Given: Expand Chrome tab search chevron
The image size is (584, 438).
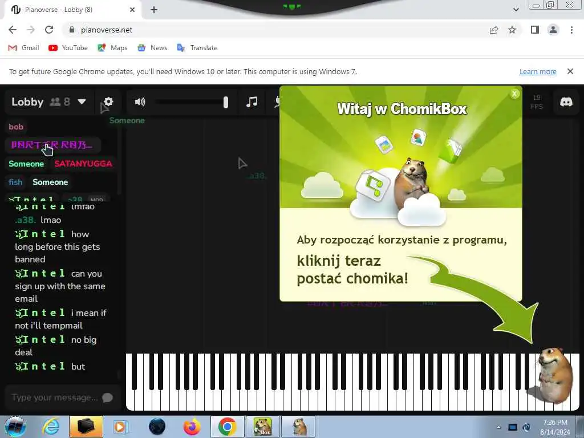Looking at the screenshot, I should [x=516, y=10].
